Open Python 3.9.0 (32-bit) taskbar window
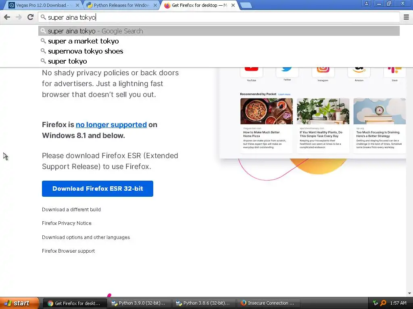The image size is (413, 309). click(x=139, y=303)
